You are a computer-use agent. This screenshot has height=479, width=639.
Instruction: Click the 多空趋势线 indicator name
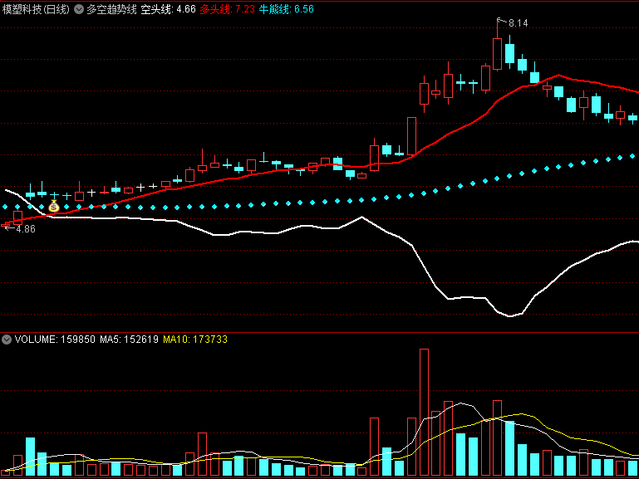[x=111, y=9]
